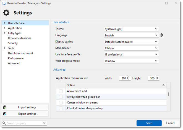Viewport: 183px width, 130px height.
Task: Open the Wait progress mode dropdown
Action: [131, 61]
